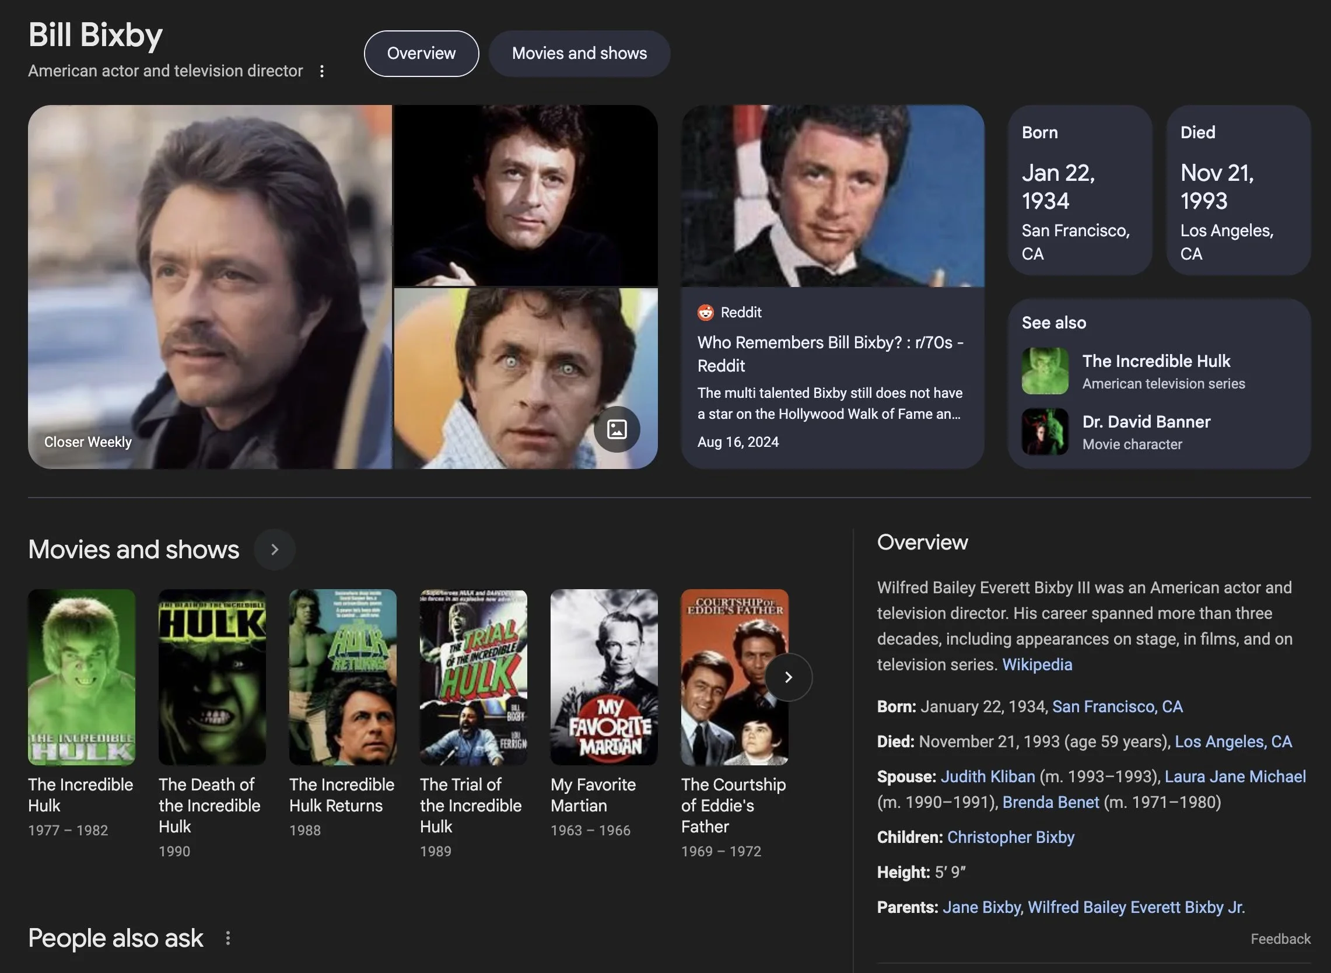Click the Brenda Benet link
This screenshot has width=1331, height=973.
coord(1050,803)
